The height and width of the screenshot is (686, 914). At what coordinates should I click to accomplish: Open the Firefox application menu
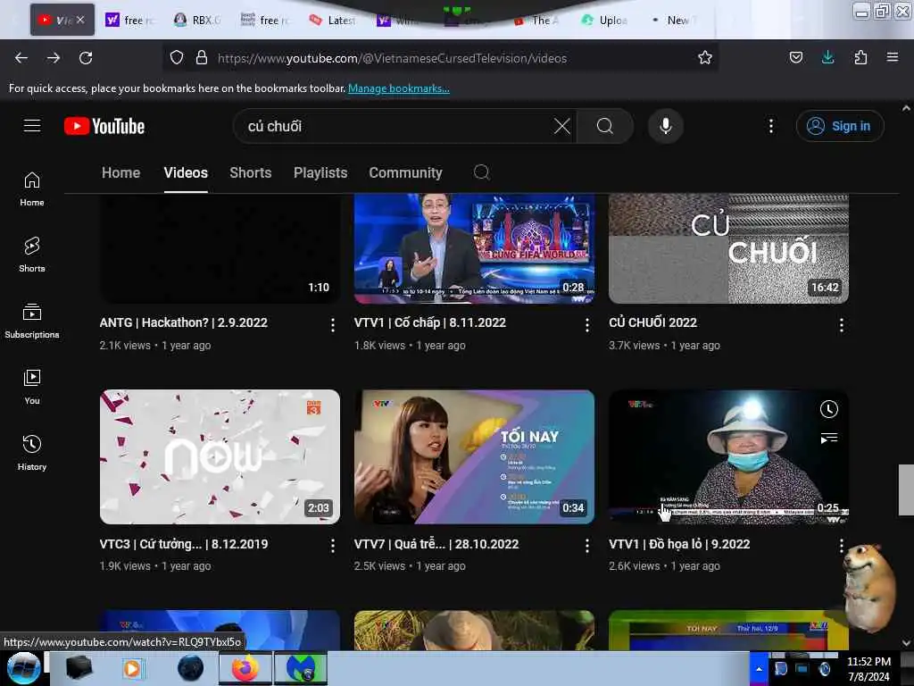pyautogui.click(x=892, y=57)
